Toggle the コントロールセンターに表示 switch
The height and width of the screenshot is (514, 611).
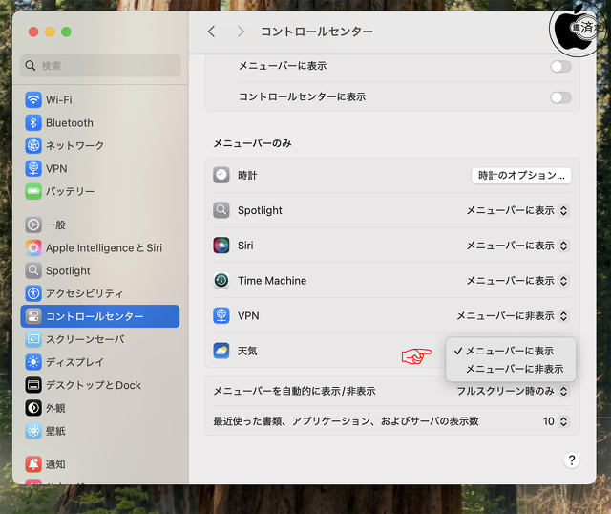(x=561, y=97)
